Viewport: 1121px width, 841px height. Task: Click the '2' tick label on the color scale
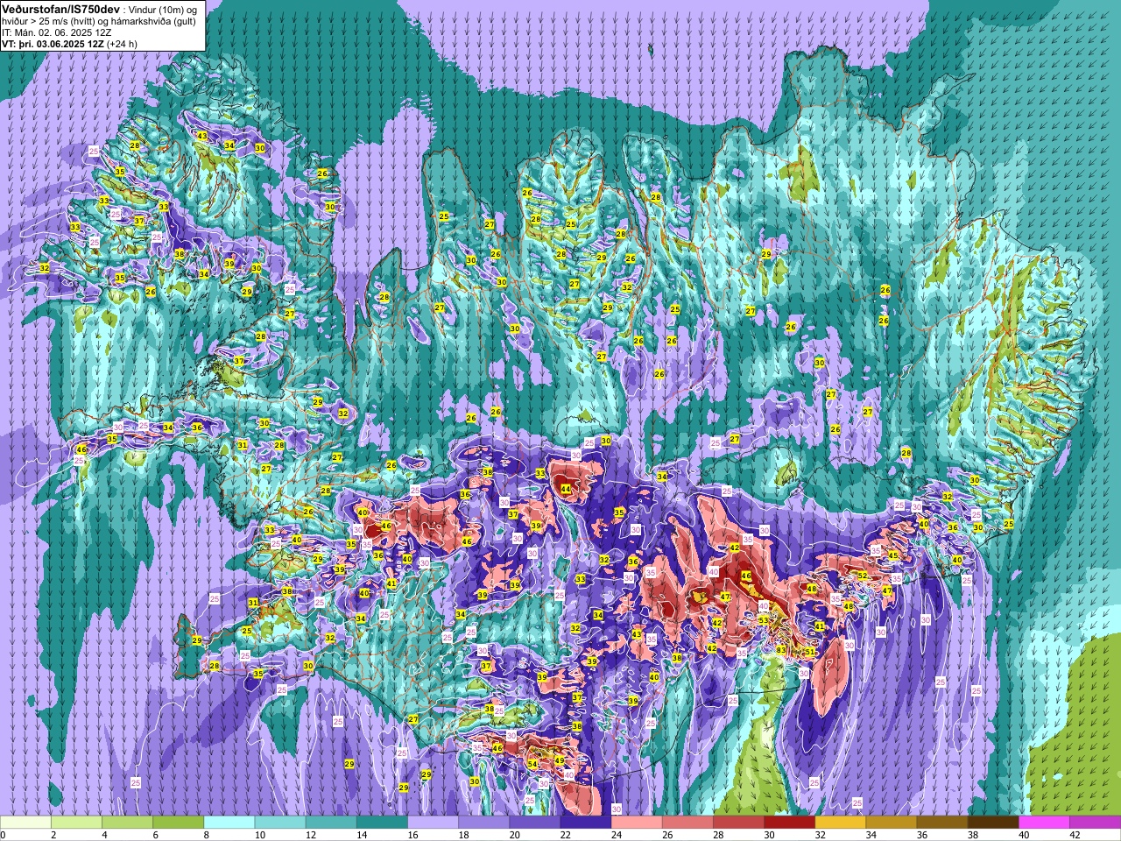coord(53,835)
